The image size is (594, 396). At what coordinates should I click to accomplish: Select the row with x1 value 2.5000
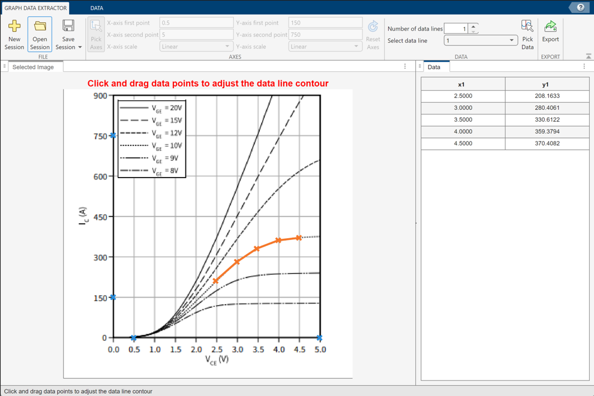(x=463, y=95)
